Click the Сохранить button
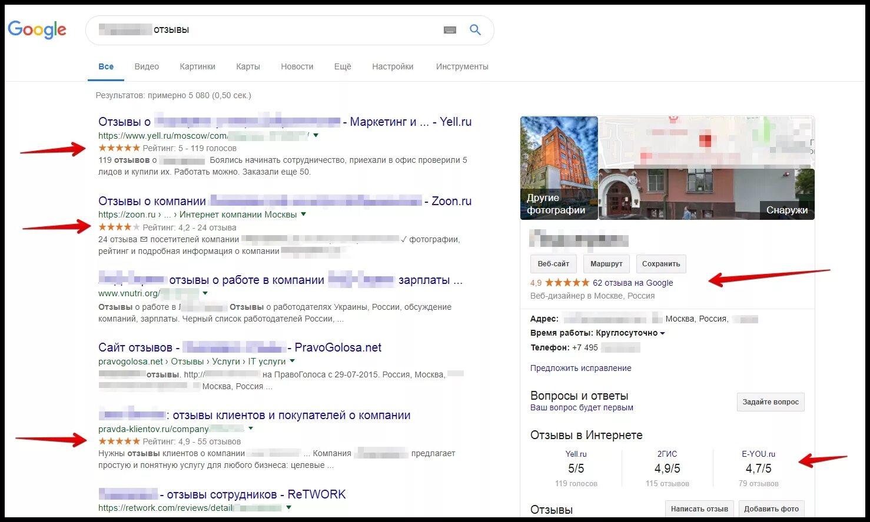The height and width of the screenshot is (522, 870). [661, 264]
